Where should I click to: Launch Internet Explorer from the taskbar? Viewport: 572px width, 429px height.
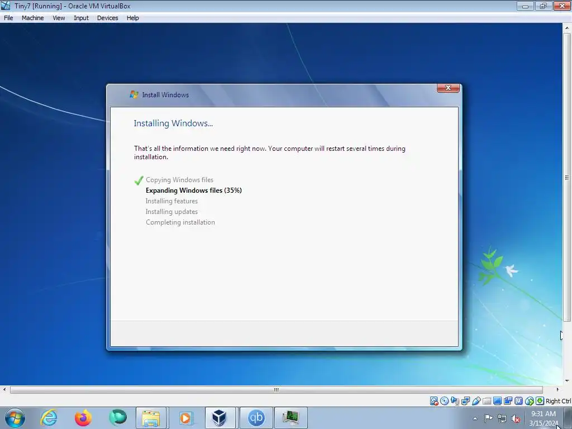[49, 418]
